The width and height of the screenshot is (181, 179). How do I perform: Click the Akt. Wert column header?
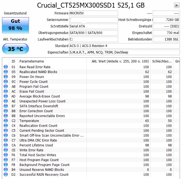pyautogui.click(x=119, y=61)
